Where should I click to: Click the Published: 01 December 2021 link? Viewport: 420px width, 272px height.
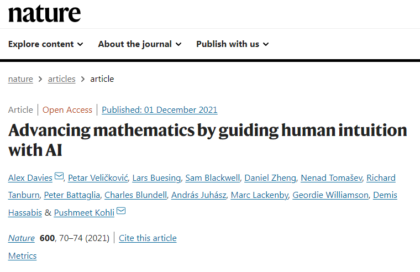(160, 109)
